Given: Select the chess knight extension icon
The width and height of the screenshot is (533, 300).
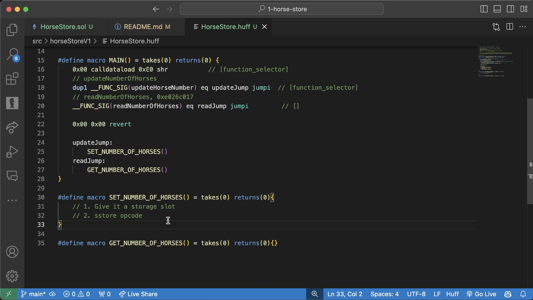Looking at the screenshot, I should tap(12, 103).
